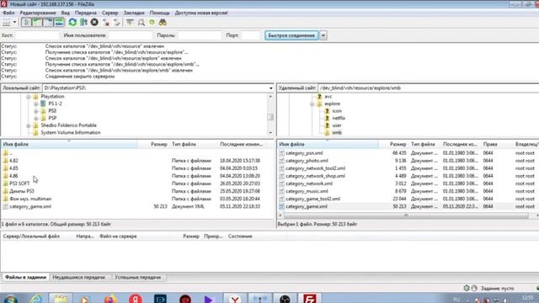539x303 pixels.
Task: Open the Файл menu
Action: tap(8, 13)
